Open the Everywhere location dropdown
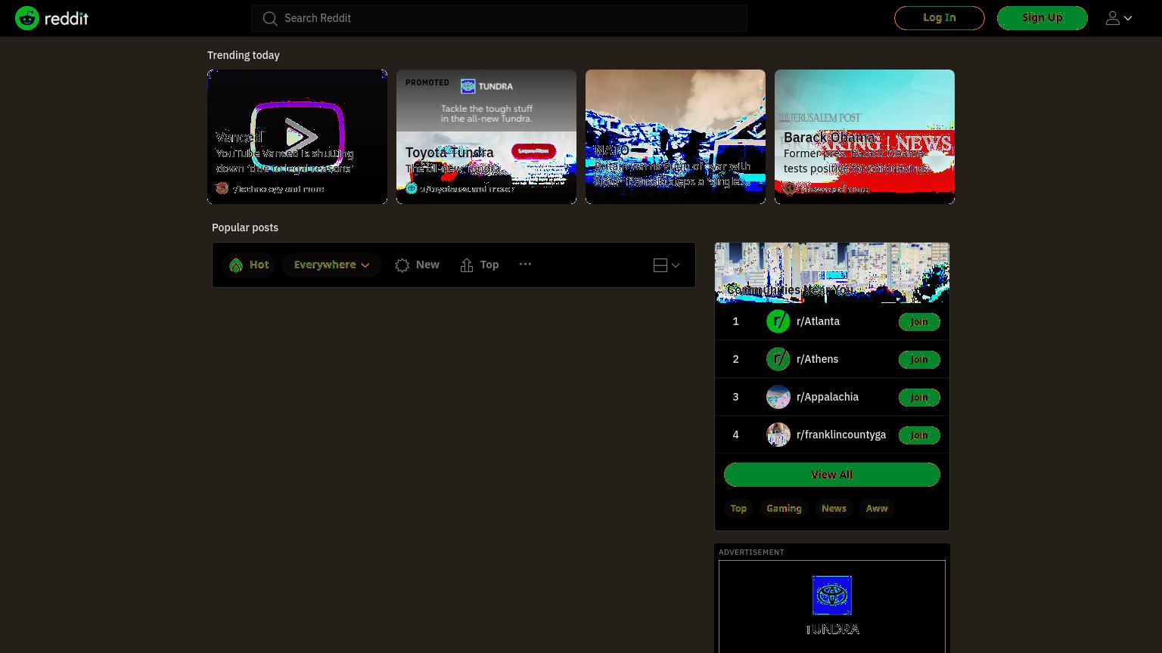The image size is (1162, 653). pos(331,265)
